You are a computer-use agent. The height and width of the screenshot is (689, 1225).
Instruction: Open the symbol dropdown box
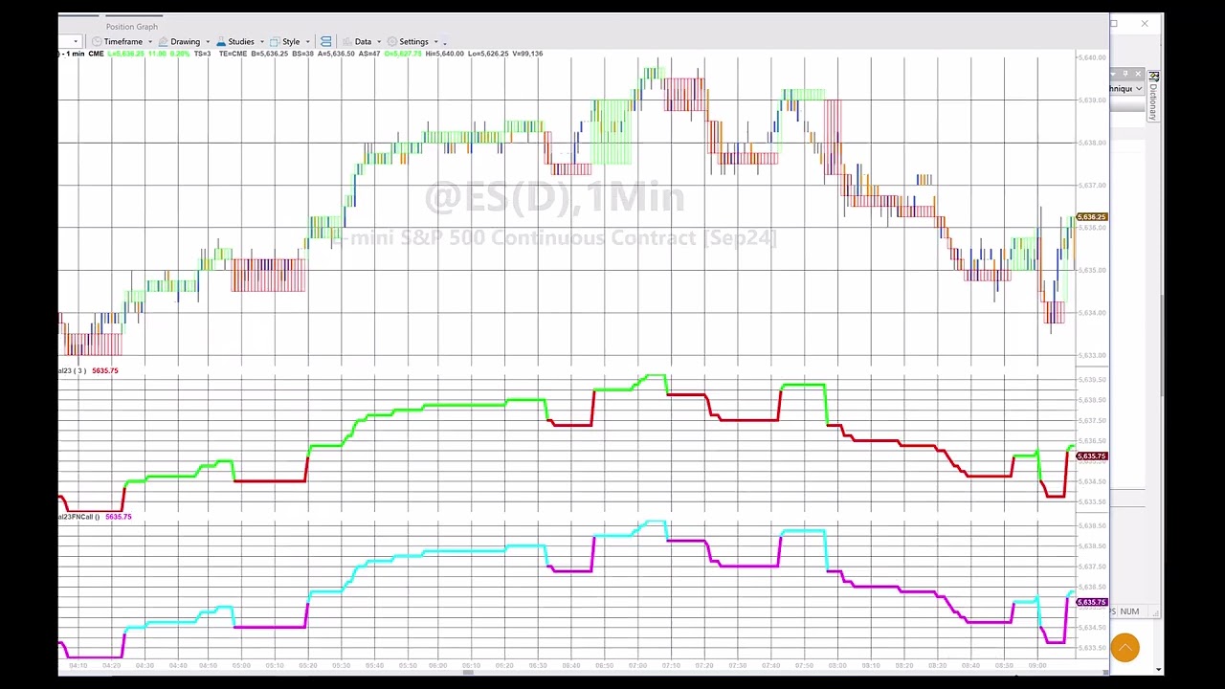click(70, 41)
